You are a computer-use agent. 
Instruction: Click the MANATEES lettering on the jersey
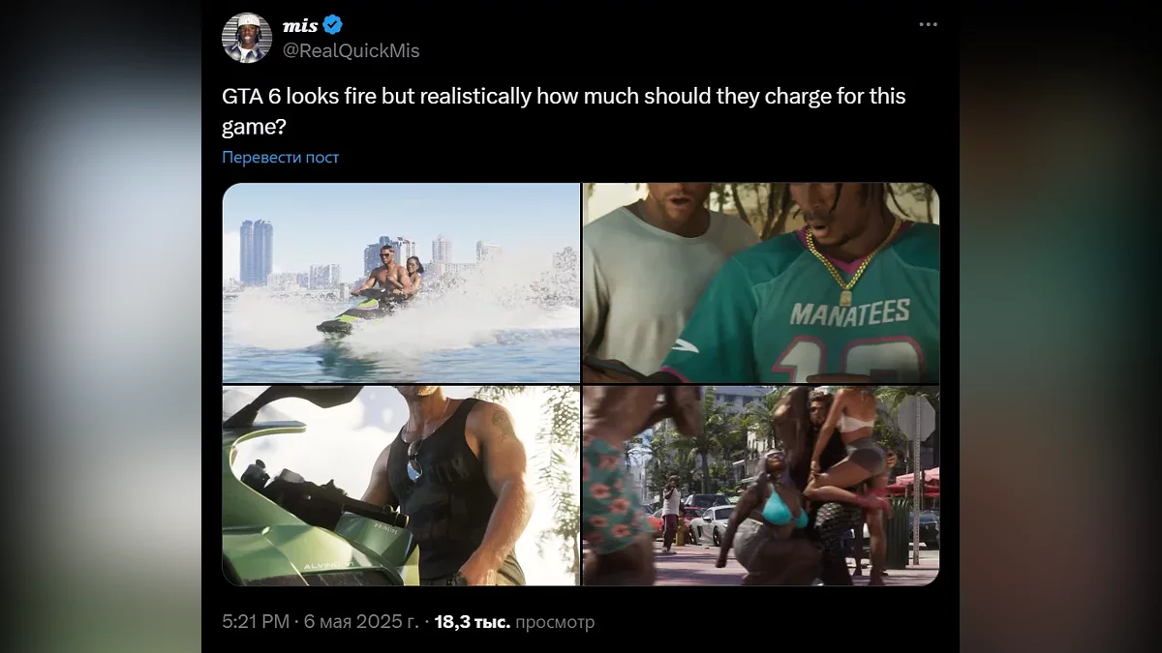[850, 312]
